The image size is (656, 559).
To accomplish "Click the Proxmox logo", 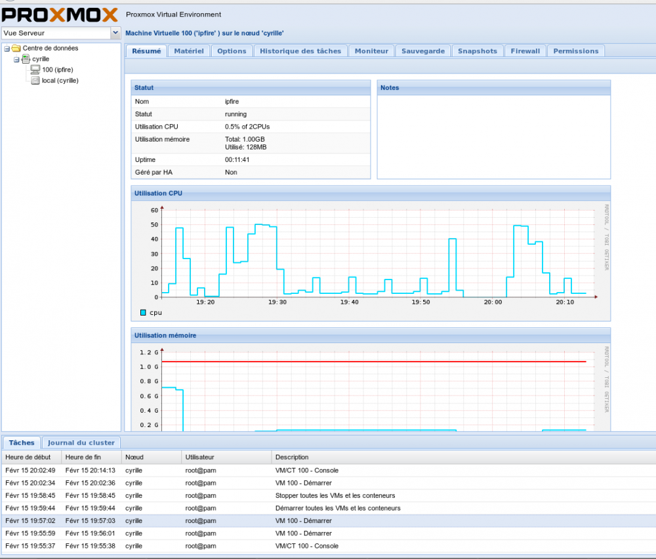I will coord(60,14).
